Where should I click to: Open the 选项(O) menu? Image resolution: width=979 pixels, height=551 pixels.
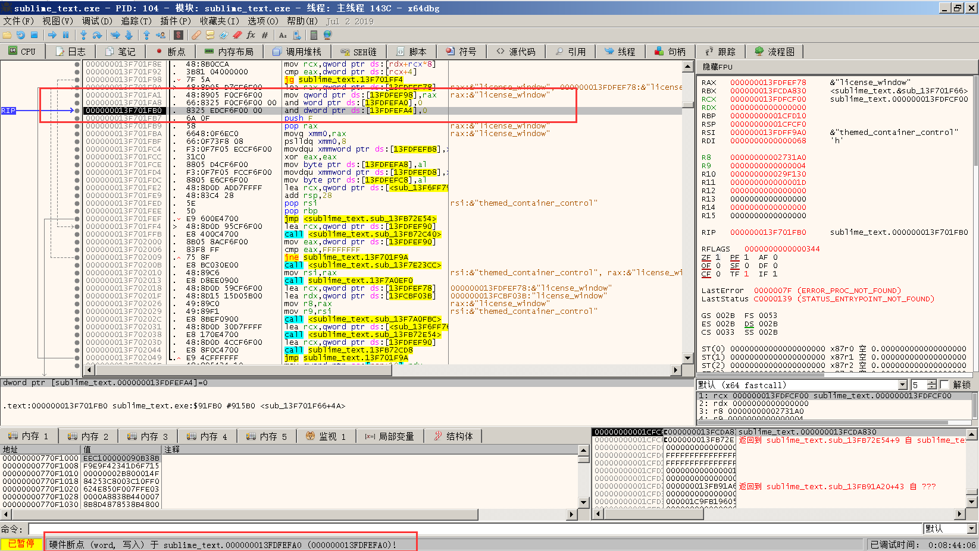point(263,21)
